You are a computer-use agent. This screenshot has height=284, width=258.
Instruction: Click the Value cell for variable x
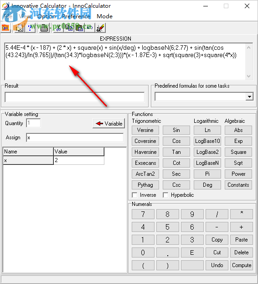(79, 160)
